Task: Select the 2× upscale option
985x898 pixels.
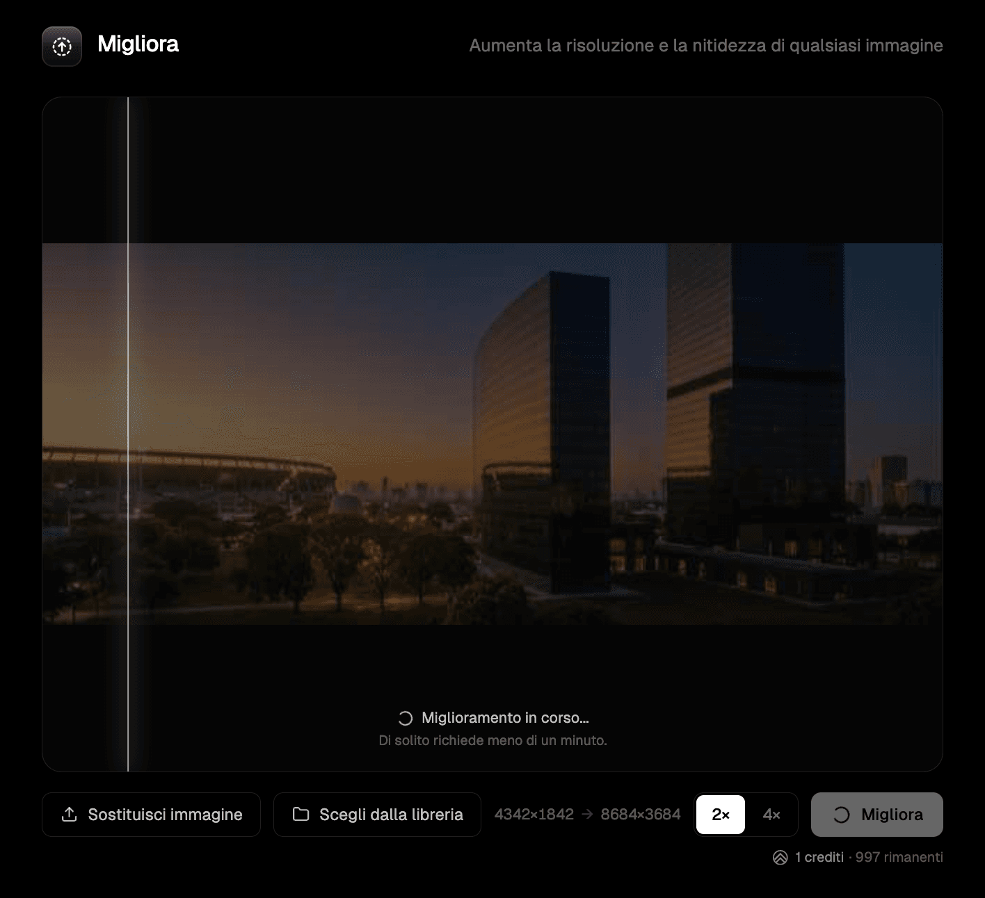Action: tap(720, 815)
